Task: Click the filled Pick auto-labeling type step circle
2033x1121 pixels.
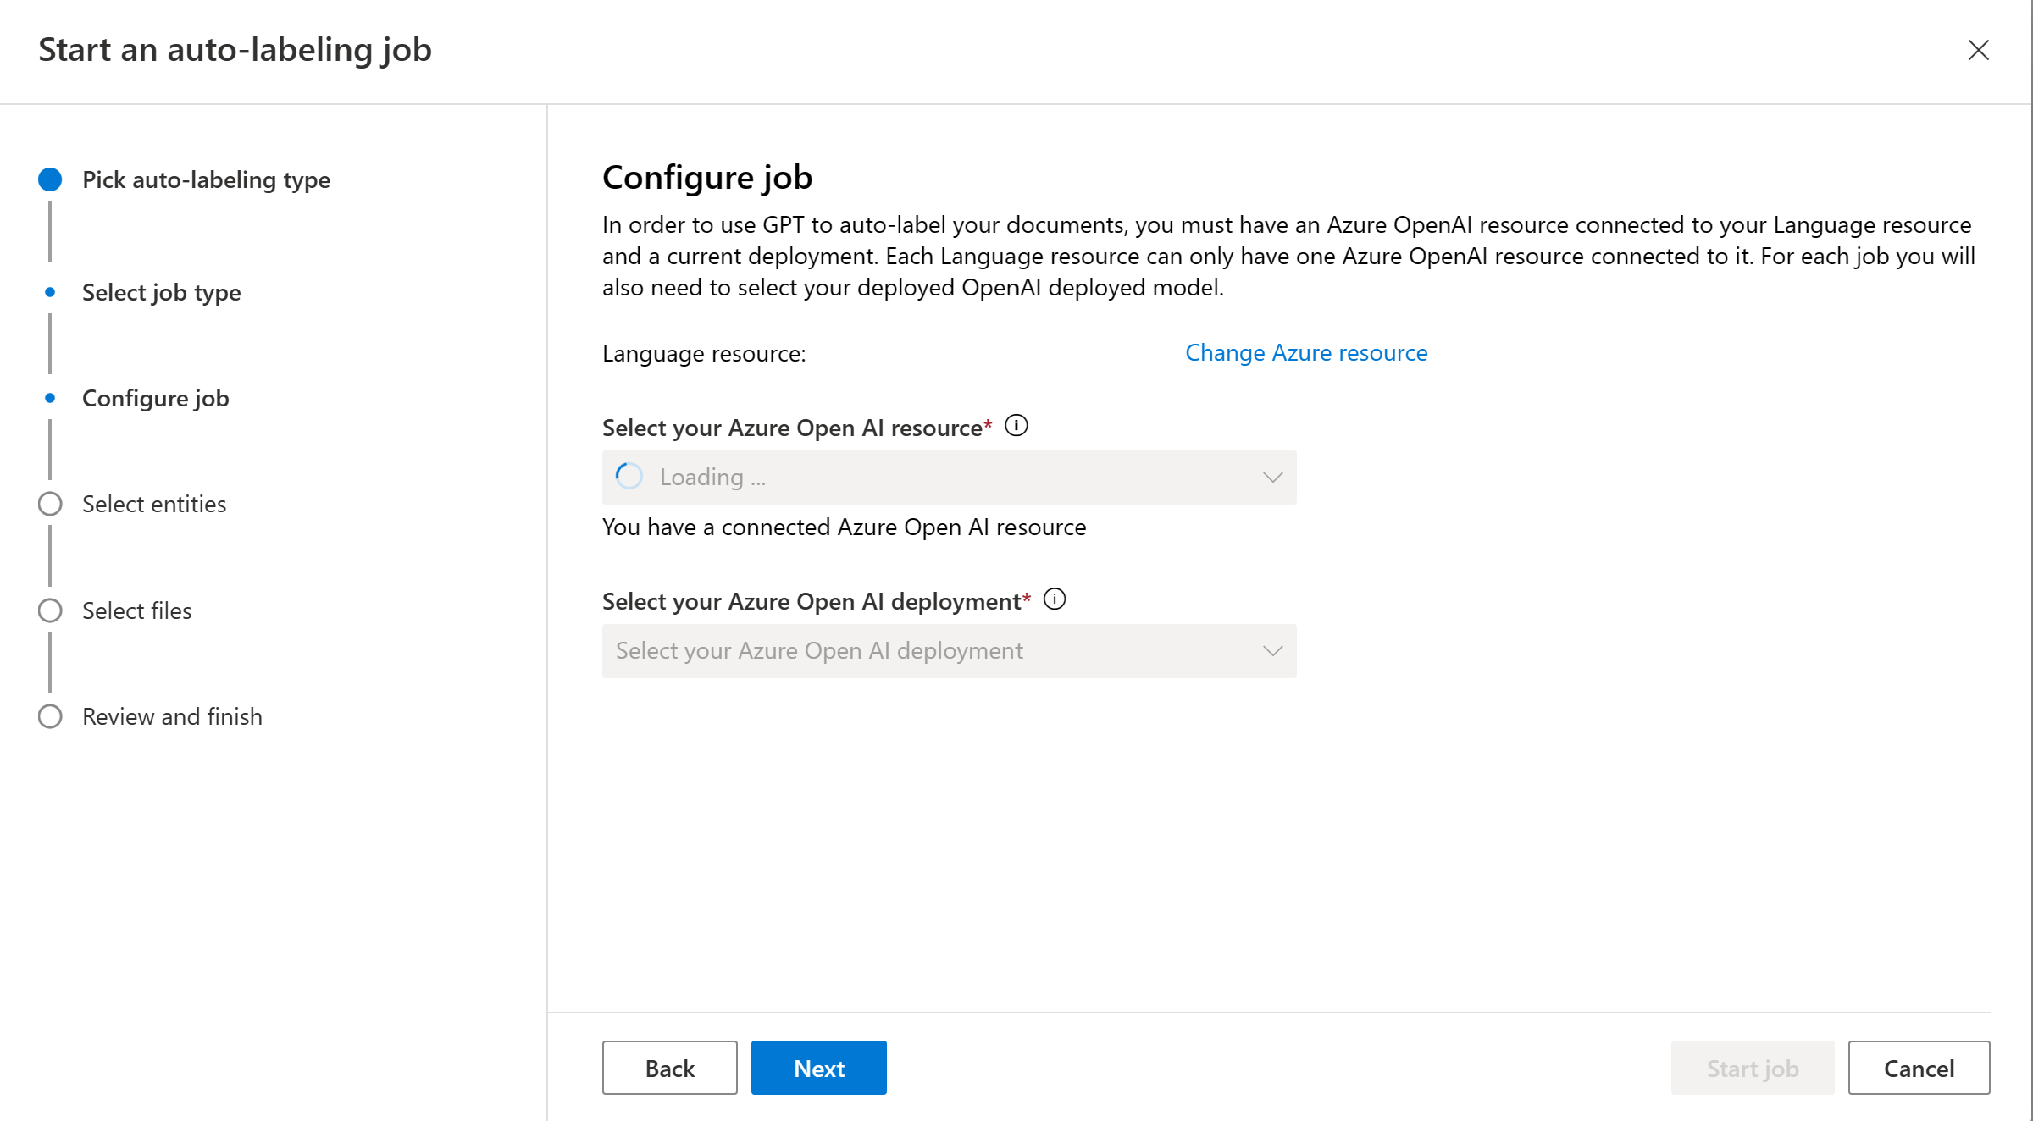Action: (x=50, y=179)
